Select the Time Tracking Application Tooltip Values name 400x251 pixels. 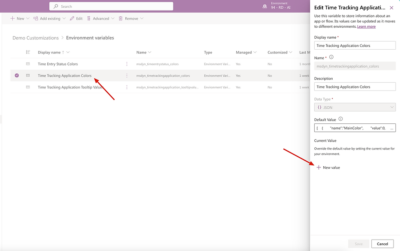coord(70,87)
